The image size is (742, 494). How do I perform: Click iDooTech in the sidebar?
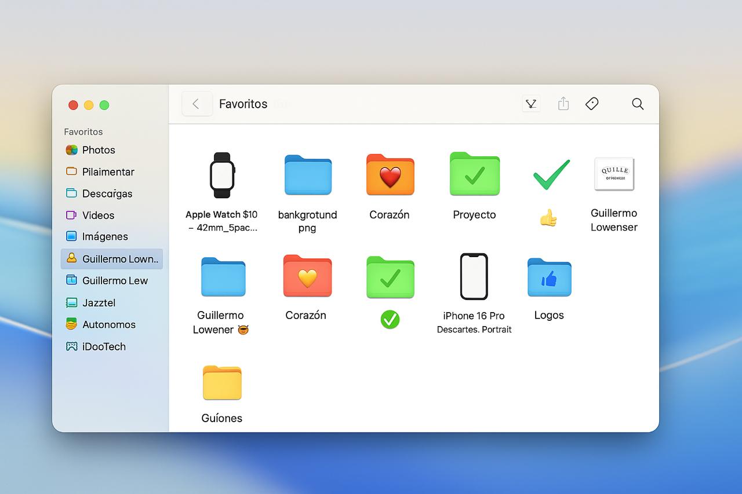coord(103,347)
